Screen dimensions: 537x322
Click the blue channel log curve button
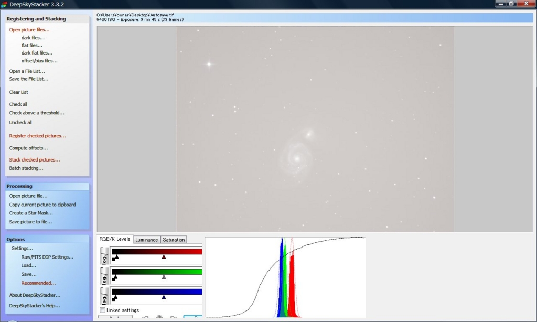104,296
